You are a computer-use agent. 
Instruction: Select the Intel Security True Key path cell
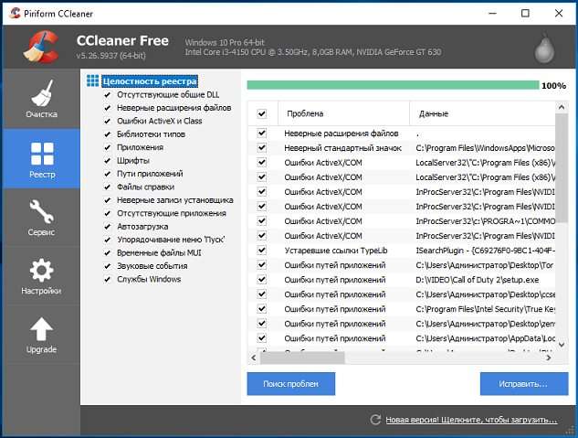(485, 309)
